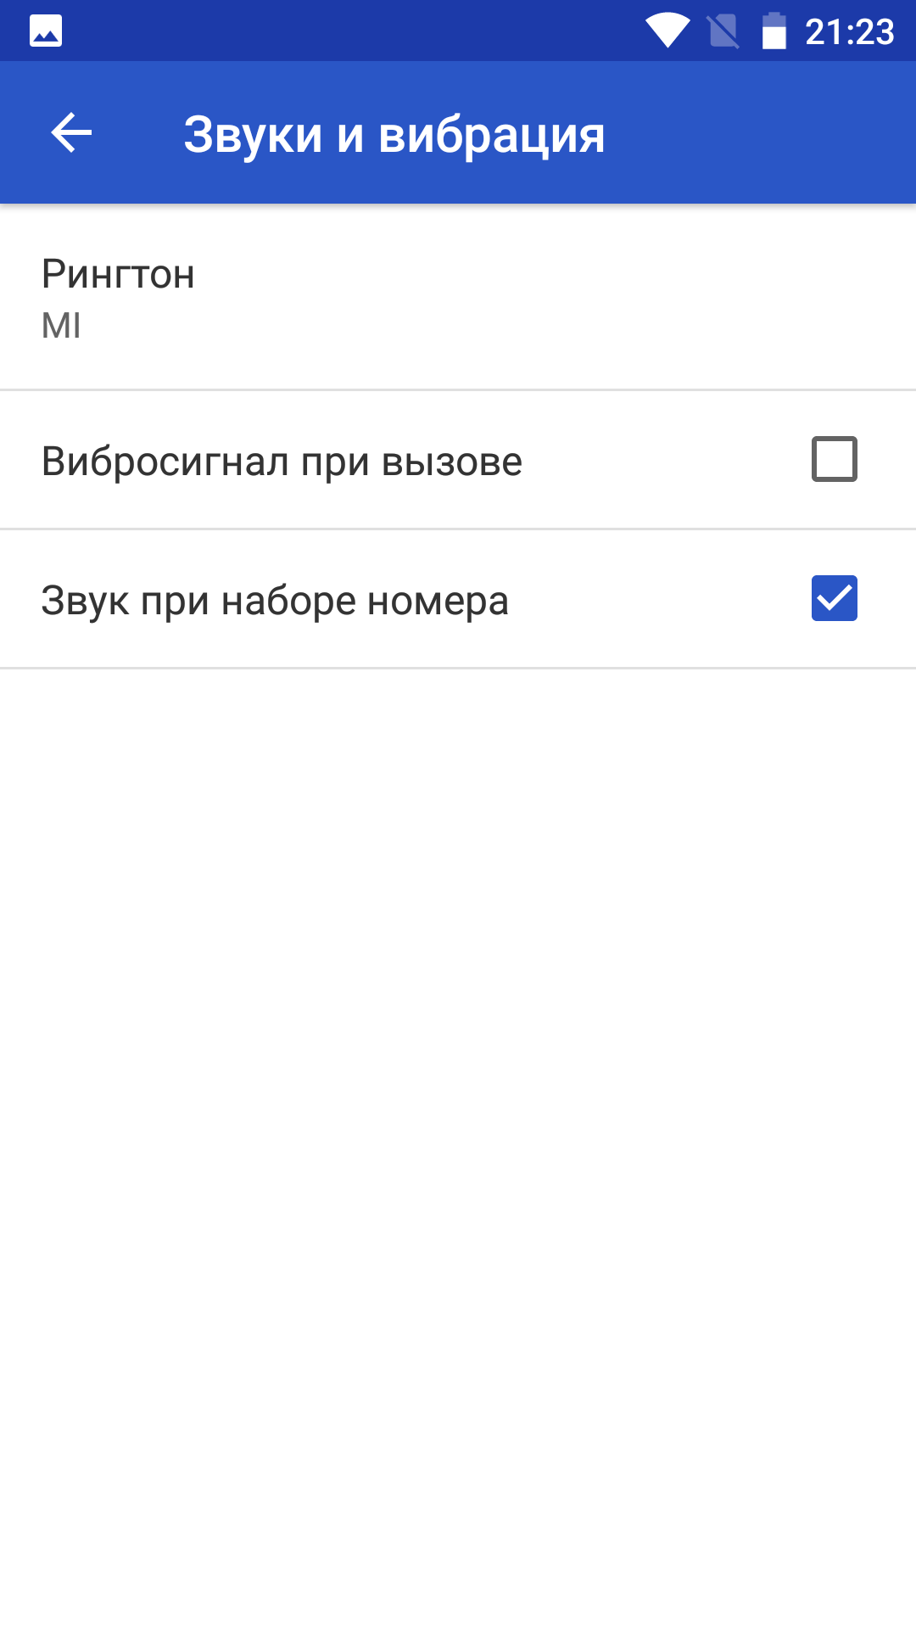Tap the Звук при наборе номера label
The height and width of the screenshot is (1629, 916).
(275, 602)
